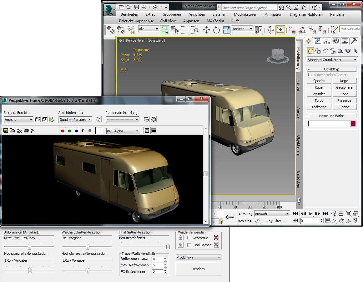Image resolution: width=363 pixels, height=282 pixels.
Task: Open the Rendervoreinstellung dropdown
Action: pyautogui.click(x=122, y=120)
